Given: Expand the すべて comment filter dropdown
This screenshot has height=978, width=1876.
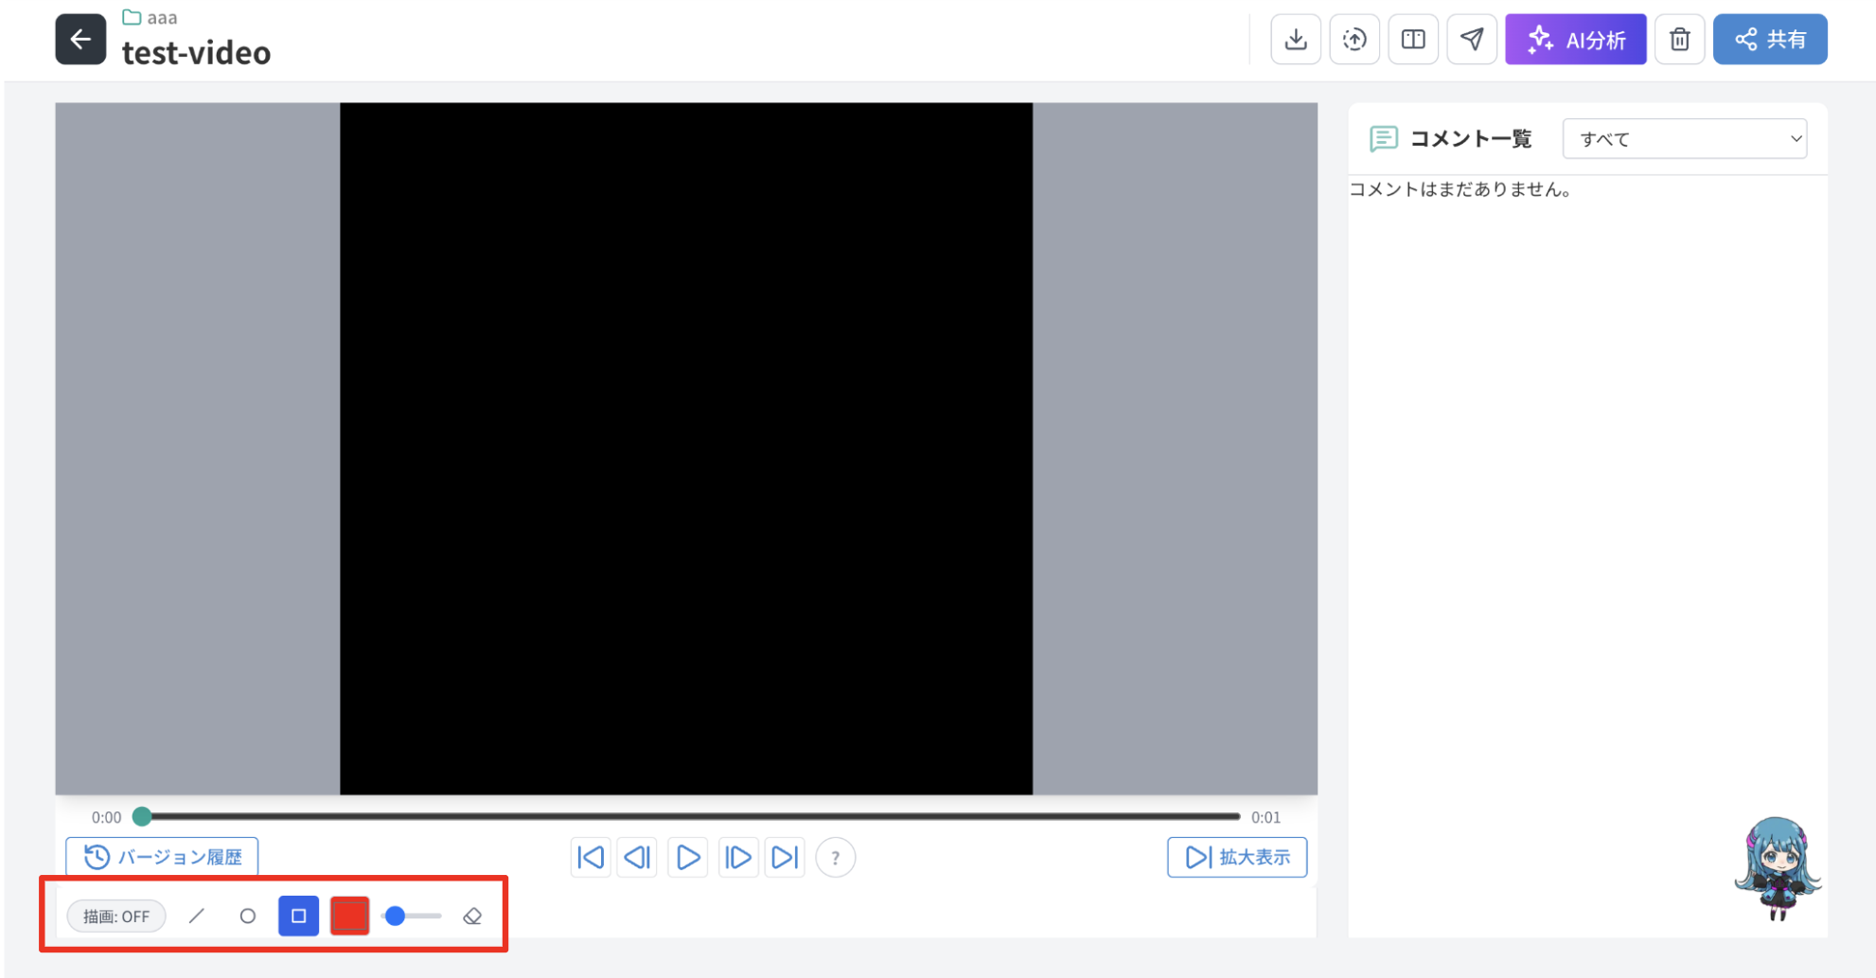Looking at the screenshot, I should pos(1685,139).
